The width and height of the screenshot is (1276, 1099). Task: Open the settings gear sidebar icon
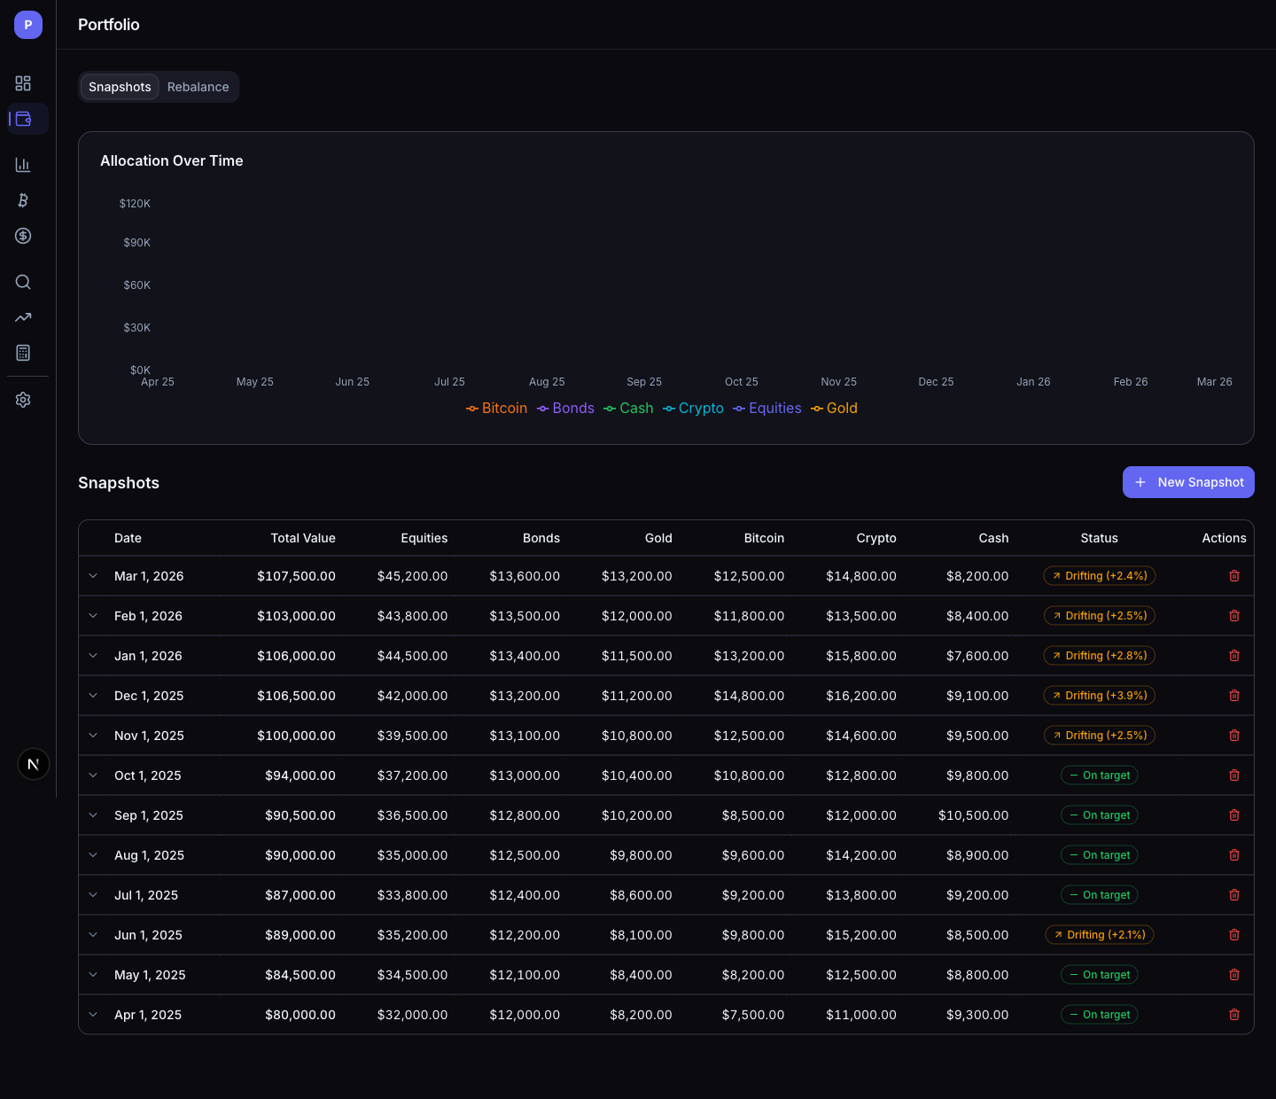point(23,400)
